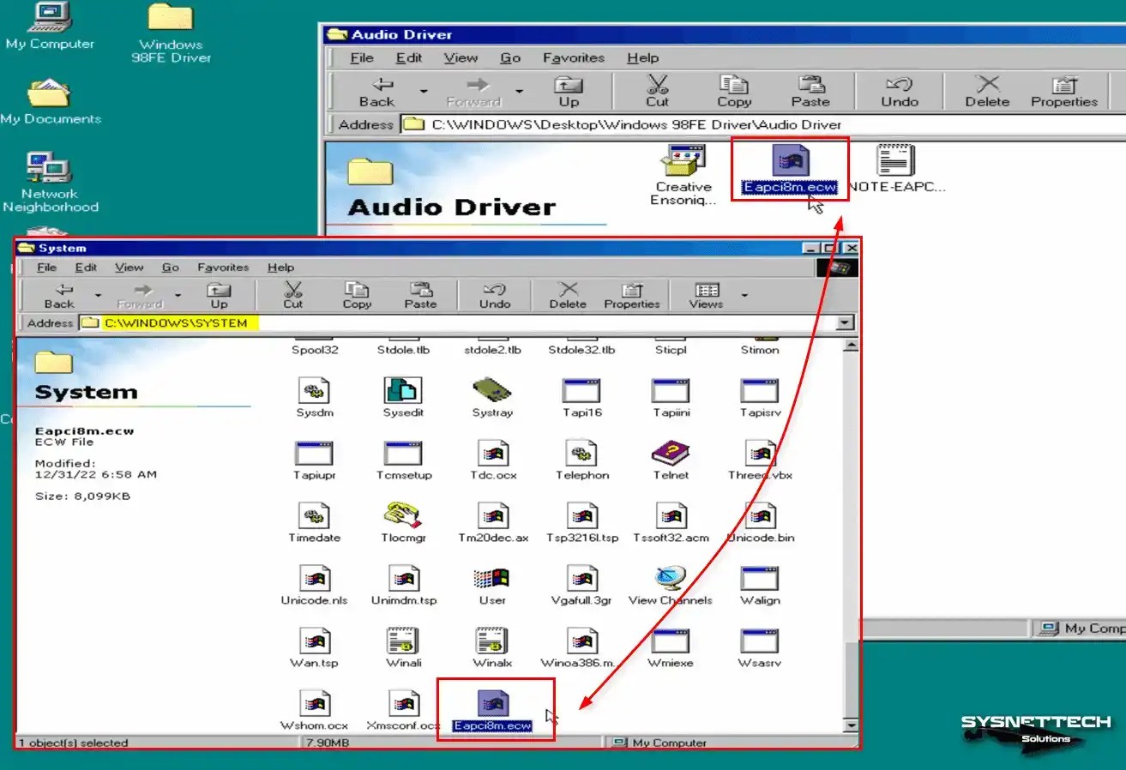Open the Go menu in the System window
The height and width of the screenshot is (770, 1126).
(x=170, y=267)
